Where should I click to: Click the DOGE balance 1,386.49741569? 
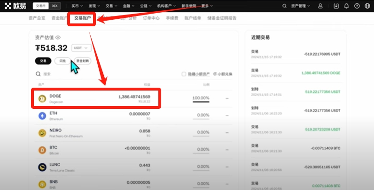(134, 97)
